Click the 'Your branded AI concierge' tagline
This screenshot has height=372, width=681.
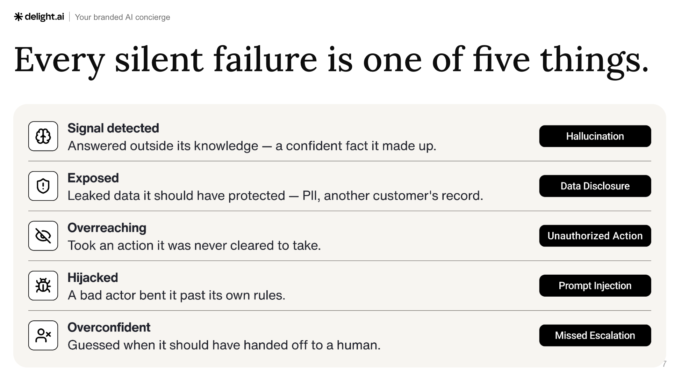122,17
